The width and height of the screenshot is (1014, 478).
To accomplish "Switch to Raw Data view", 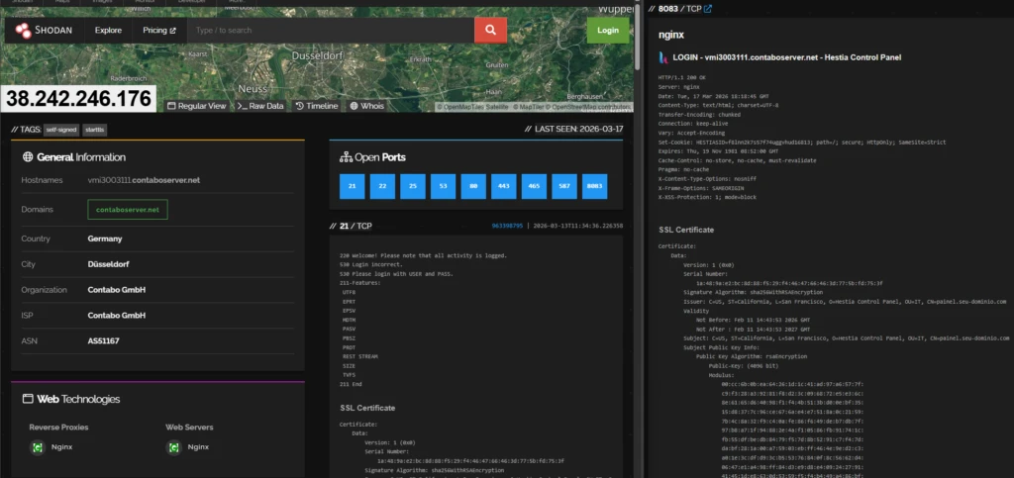I will (x=260, y=105).
